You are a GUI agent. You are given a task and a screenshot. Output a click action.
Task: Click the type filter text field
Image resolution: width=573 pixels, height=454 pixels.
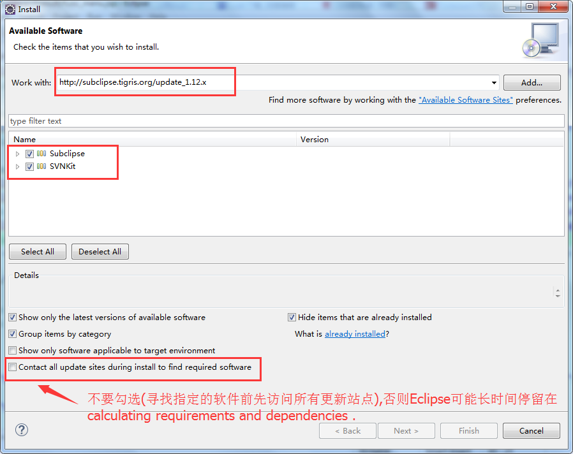[286, 121]
